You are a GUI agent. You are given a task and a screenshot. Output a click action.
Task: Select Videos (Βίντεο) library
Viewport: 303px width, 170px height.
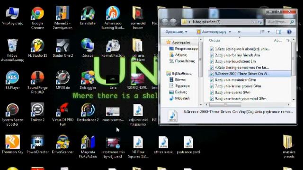(178, 80)
